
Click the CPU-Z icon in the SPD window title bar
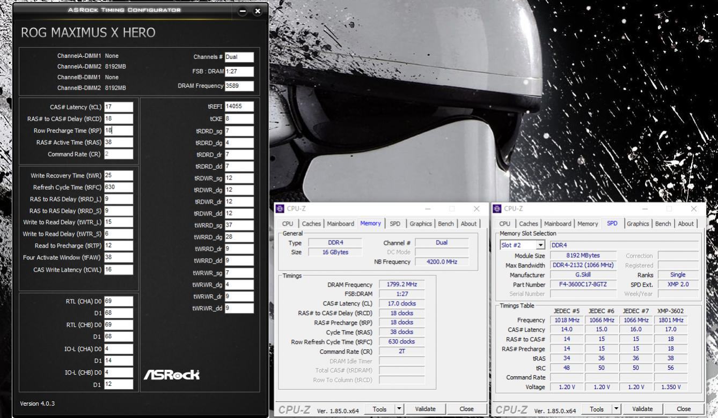497,208
